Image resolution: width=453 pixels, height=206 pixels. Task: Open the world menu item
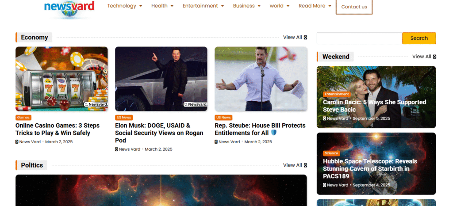point(276,6)
